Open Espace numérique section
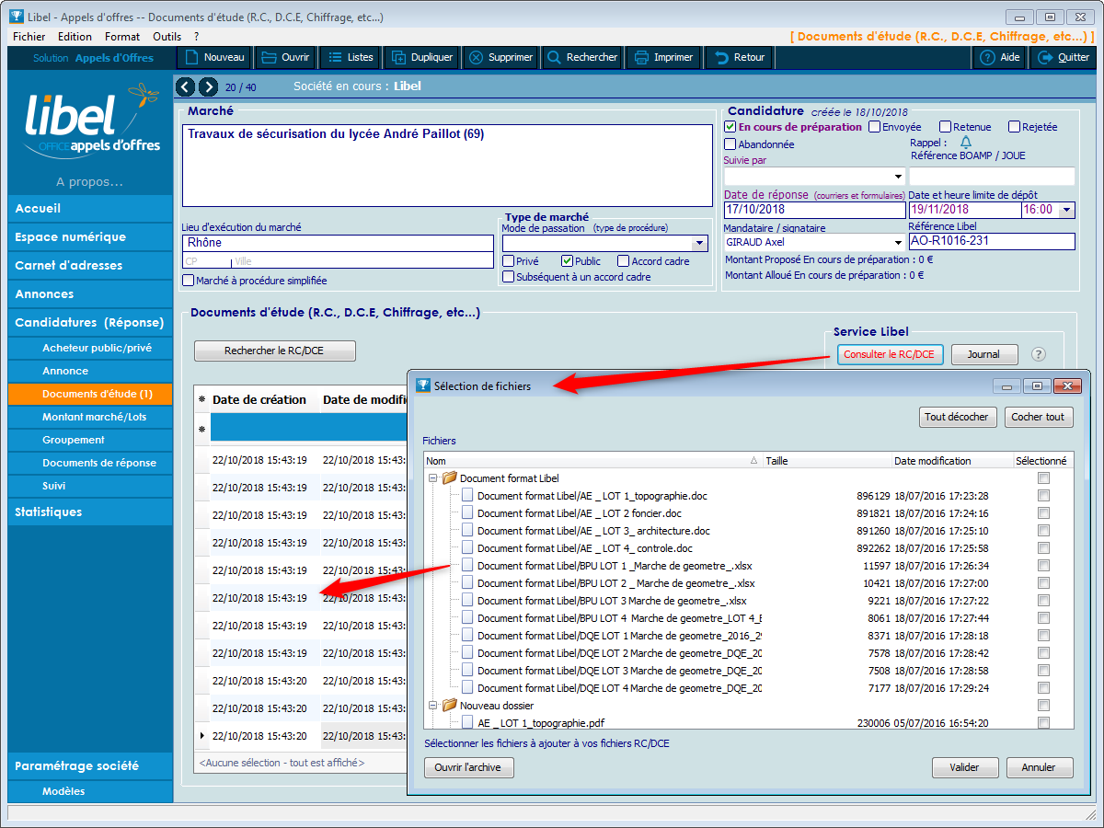This screenshot has height=828, width=1104. click(x=90, y=237)
